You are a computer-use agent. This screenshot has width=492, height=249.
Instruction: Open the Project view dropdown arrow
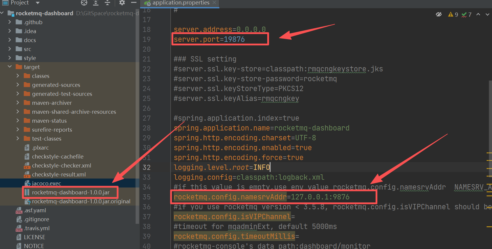tap(38, 3)
